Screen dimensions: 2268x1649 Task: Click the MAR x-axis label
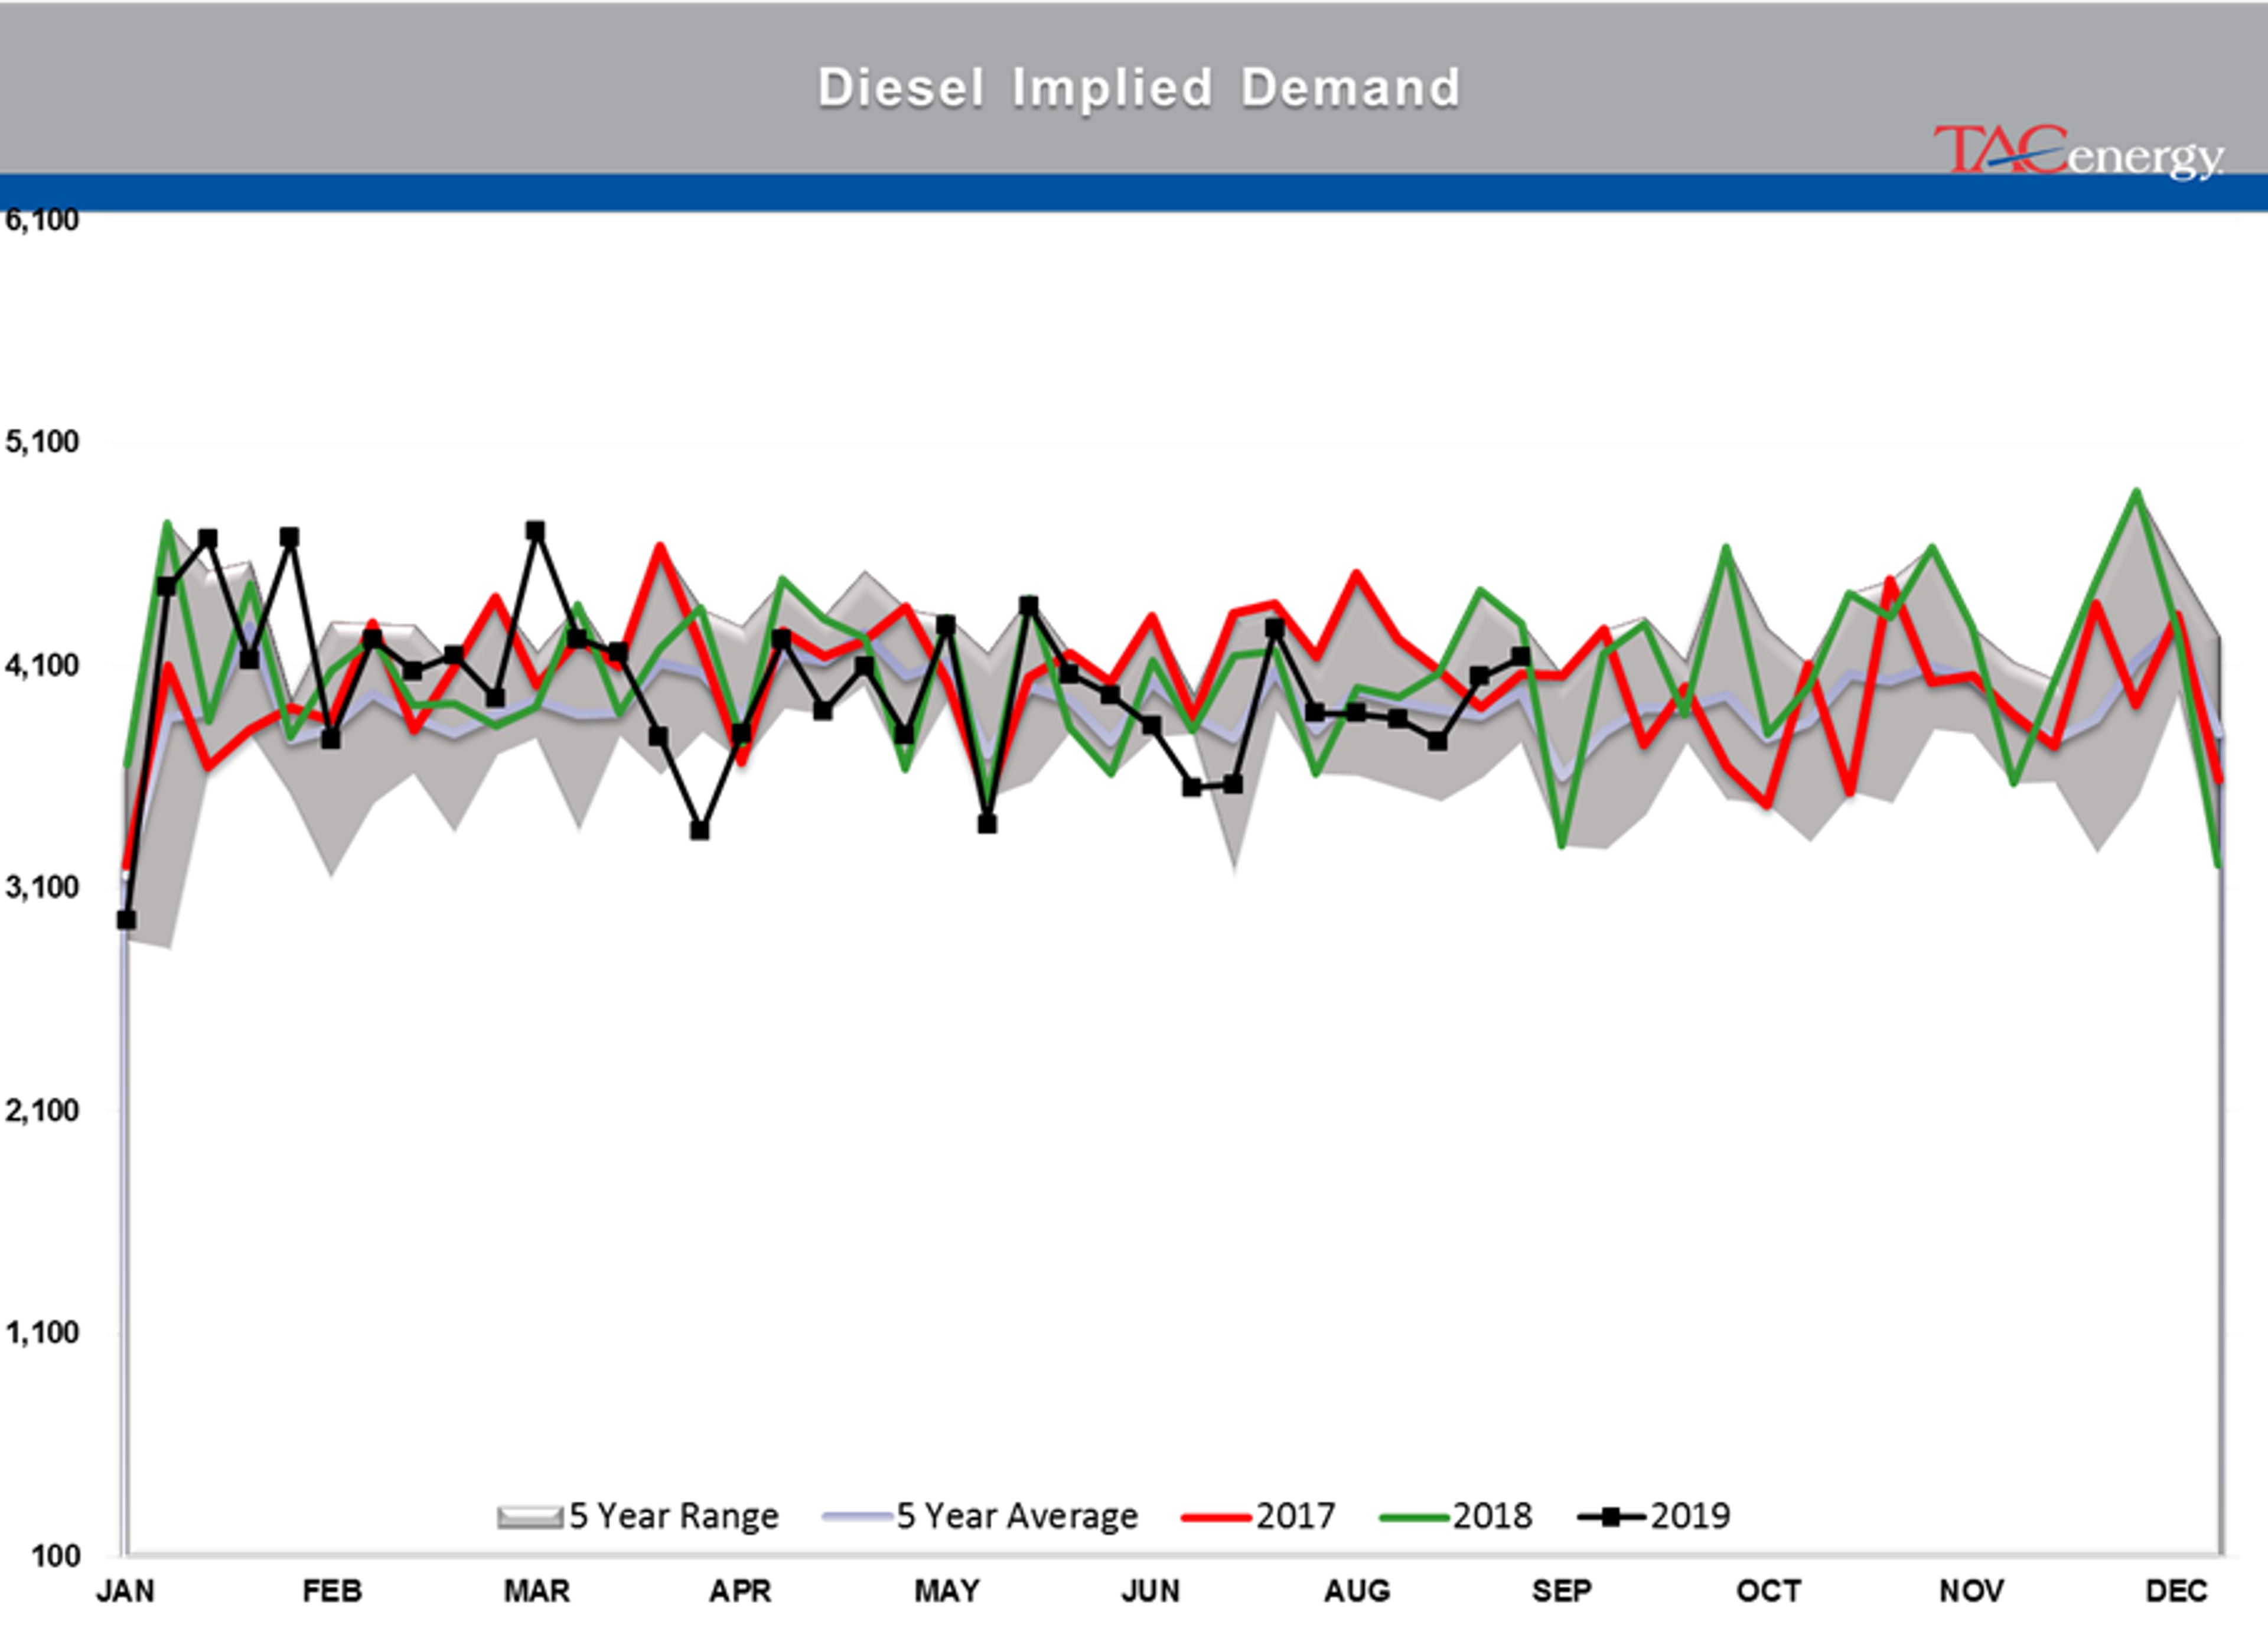pos(537,1591)
